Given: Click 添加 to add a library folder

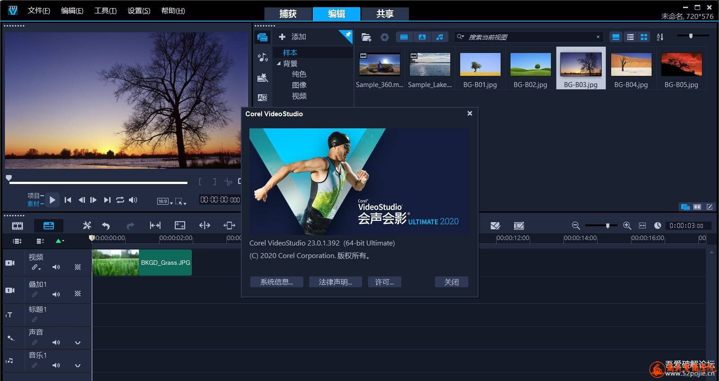Looking at the screenshot, I should (x=293, y=37).
